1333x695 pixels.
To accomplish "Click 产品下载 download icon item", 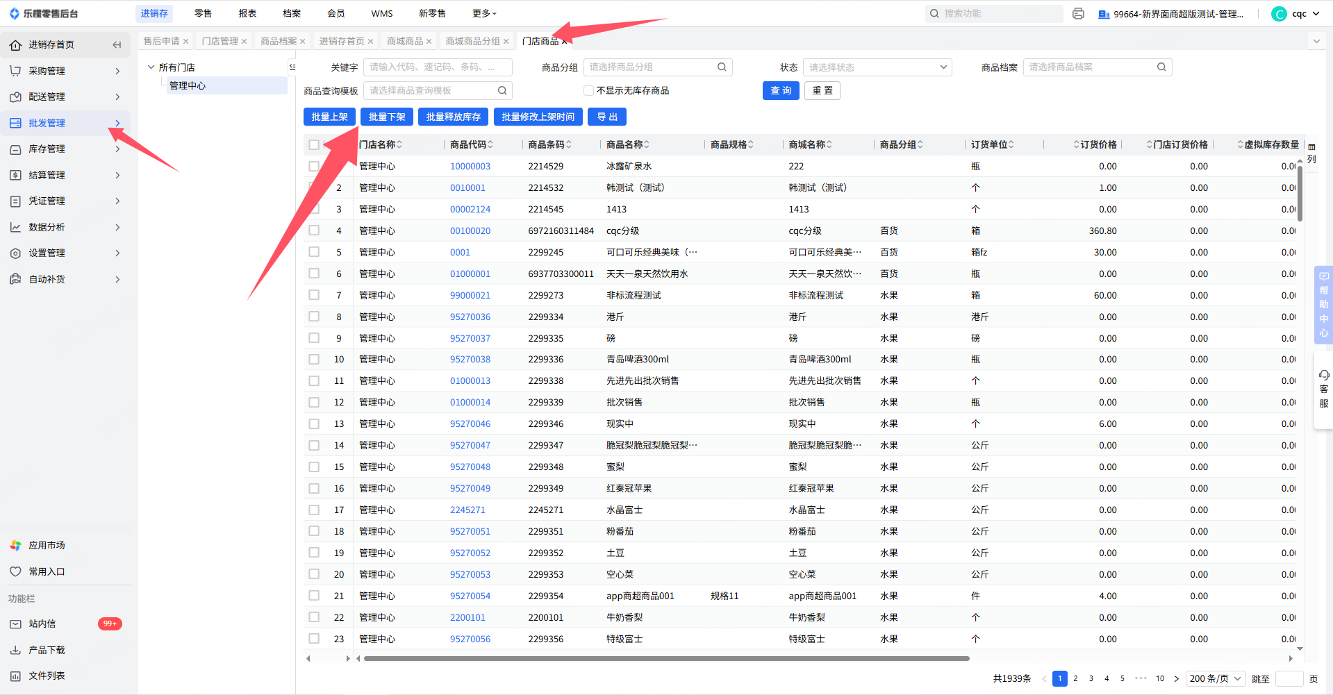I will [x=47, y=651].
